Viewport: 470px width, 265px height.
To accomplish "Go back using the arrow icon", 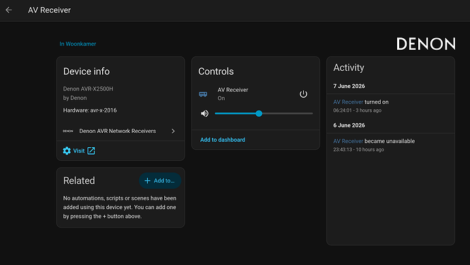I will (x=9, y=10).
